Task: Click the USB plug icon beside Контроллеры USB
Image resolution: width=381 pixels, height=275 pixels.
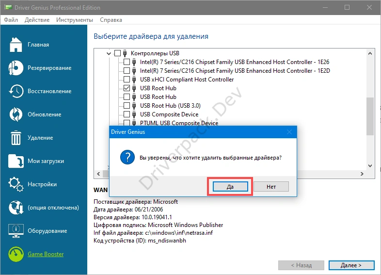Action: pos(125,53)
